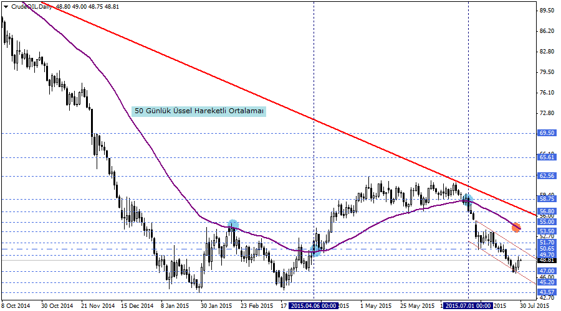
Task: Select the 47.00 price level label
Action: (x=547, y=271)
